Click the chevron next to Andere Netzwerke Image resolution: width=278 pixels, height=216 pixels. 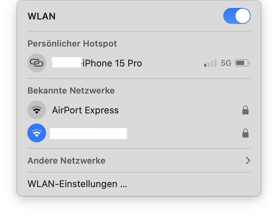tap(248, 160)
